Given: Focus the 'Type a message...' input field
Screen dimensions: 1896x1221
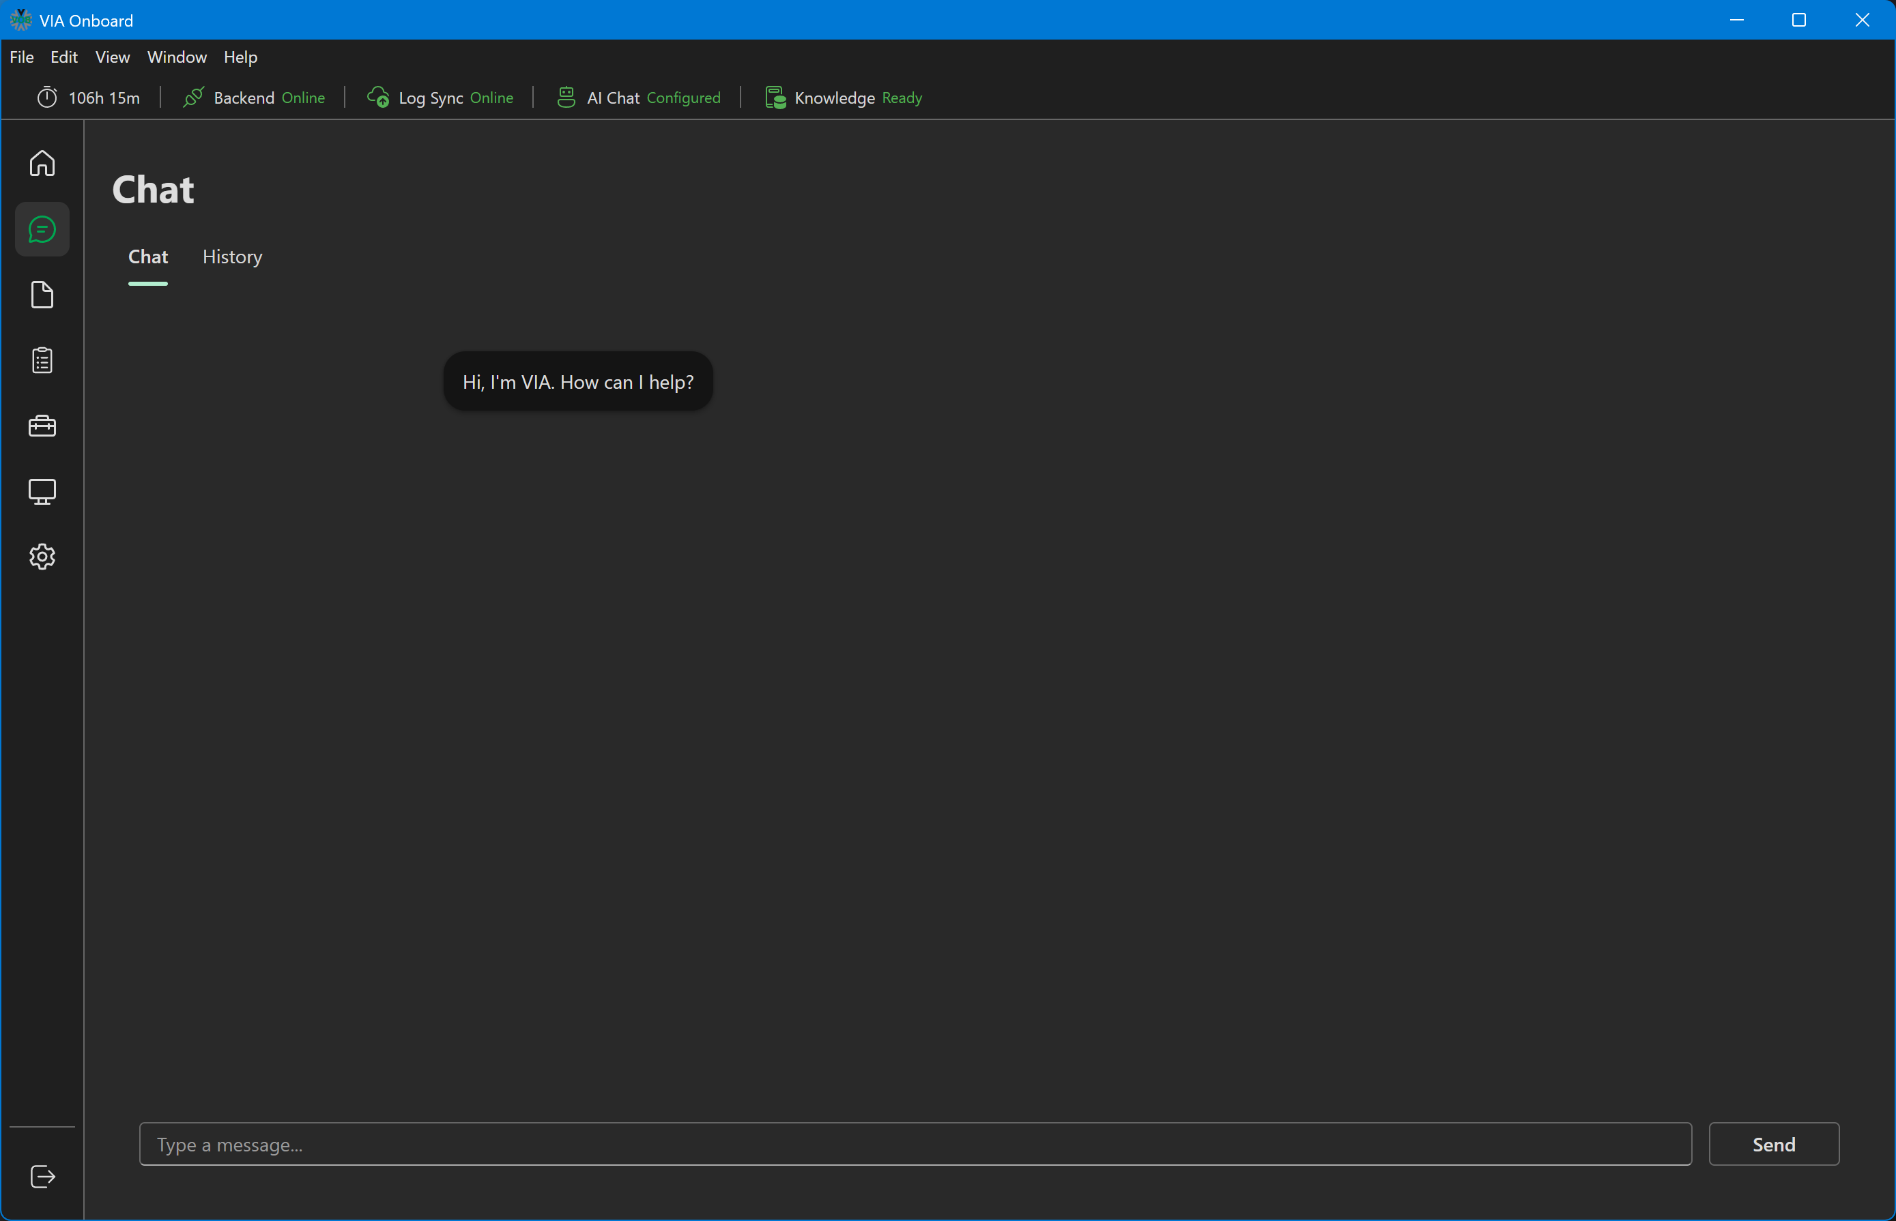Looking at the screenshot, I should click(x=915, y=1144).
